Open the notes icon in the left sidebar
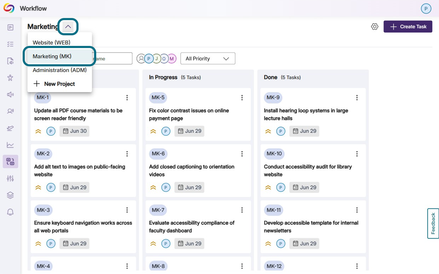 pos(10,27)
